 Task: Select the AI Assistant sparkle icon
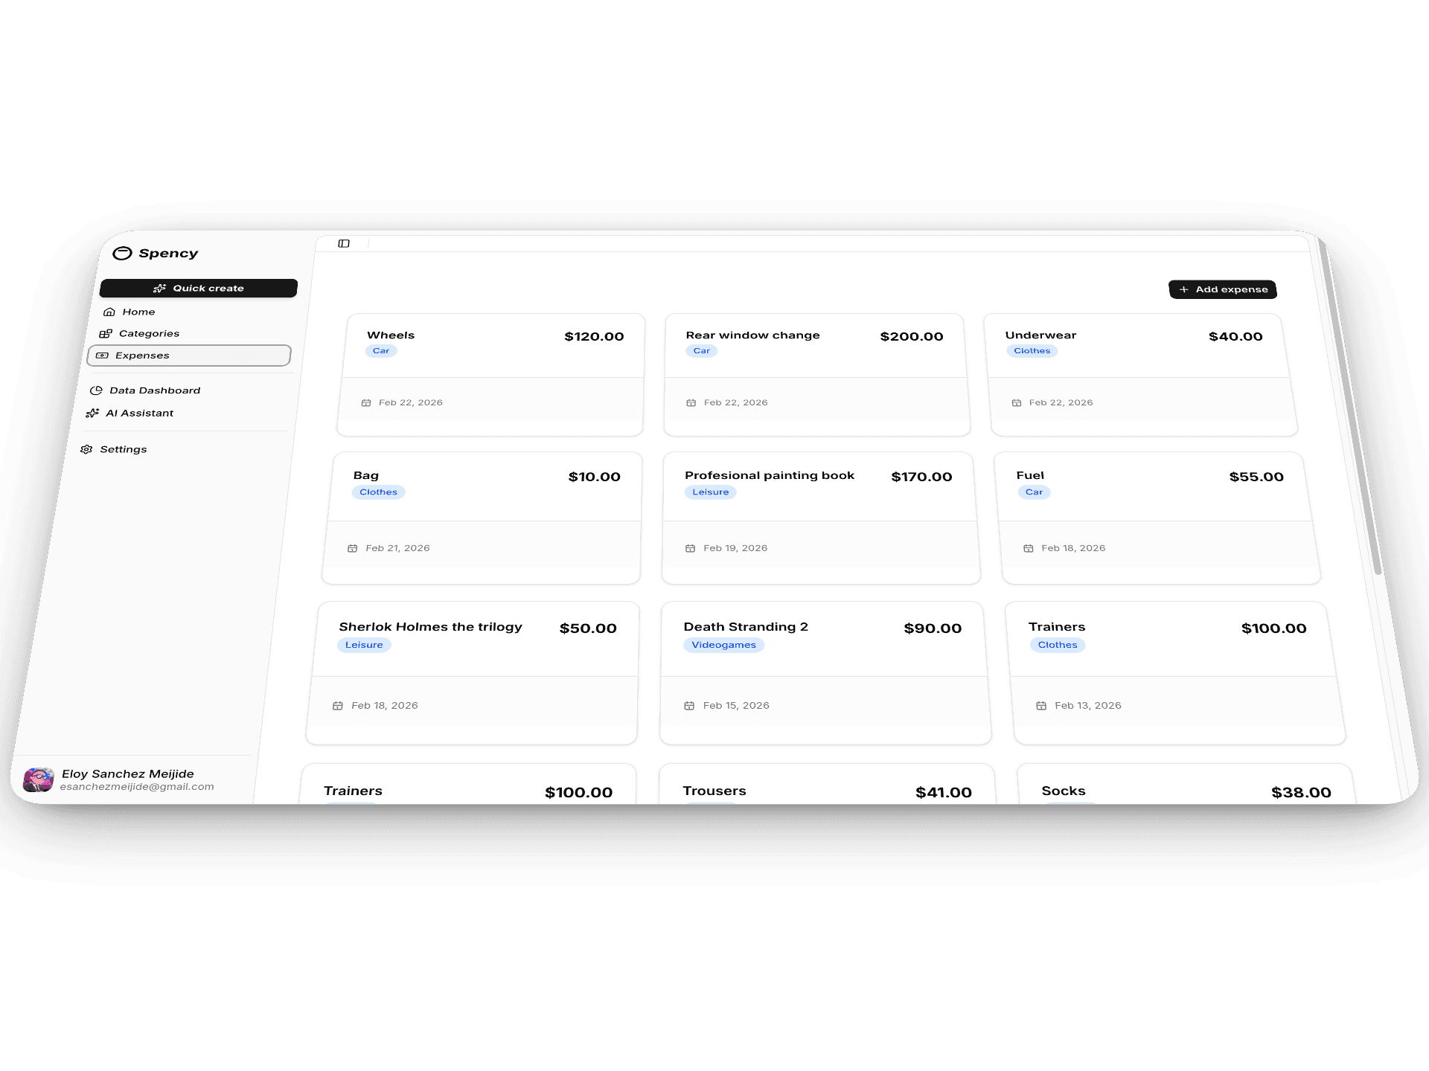pyautogui.click(x=92, y=413)
